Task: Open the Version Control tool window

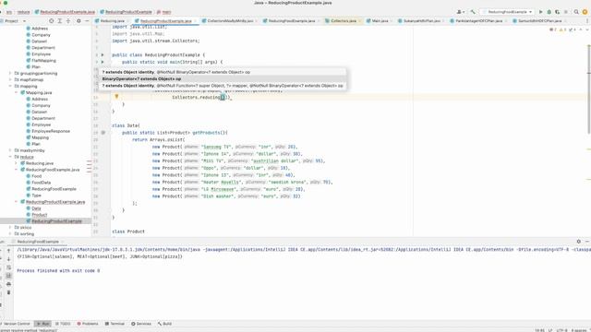Action: tap(15, 324)
